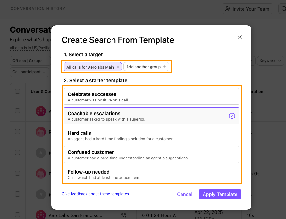The height and width of the screenshot is (219, 286).
Task: Select the Hard calls template
Action: click(151, 135)
